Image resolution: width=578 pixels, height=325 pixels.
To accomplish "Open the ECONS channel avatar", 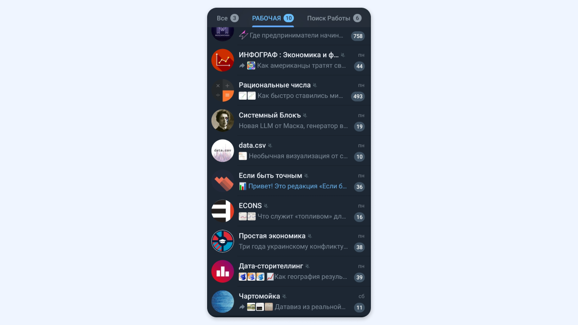I will (223, 211).
